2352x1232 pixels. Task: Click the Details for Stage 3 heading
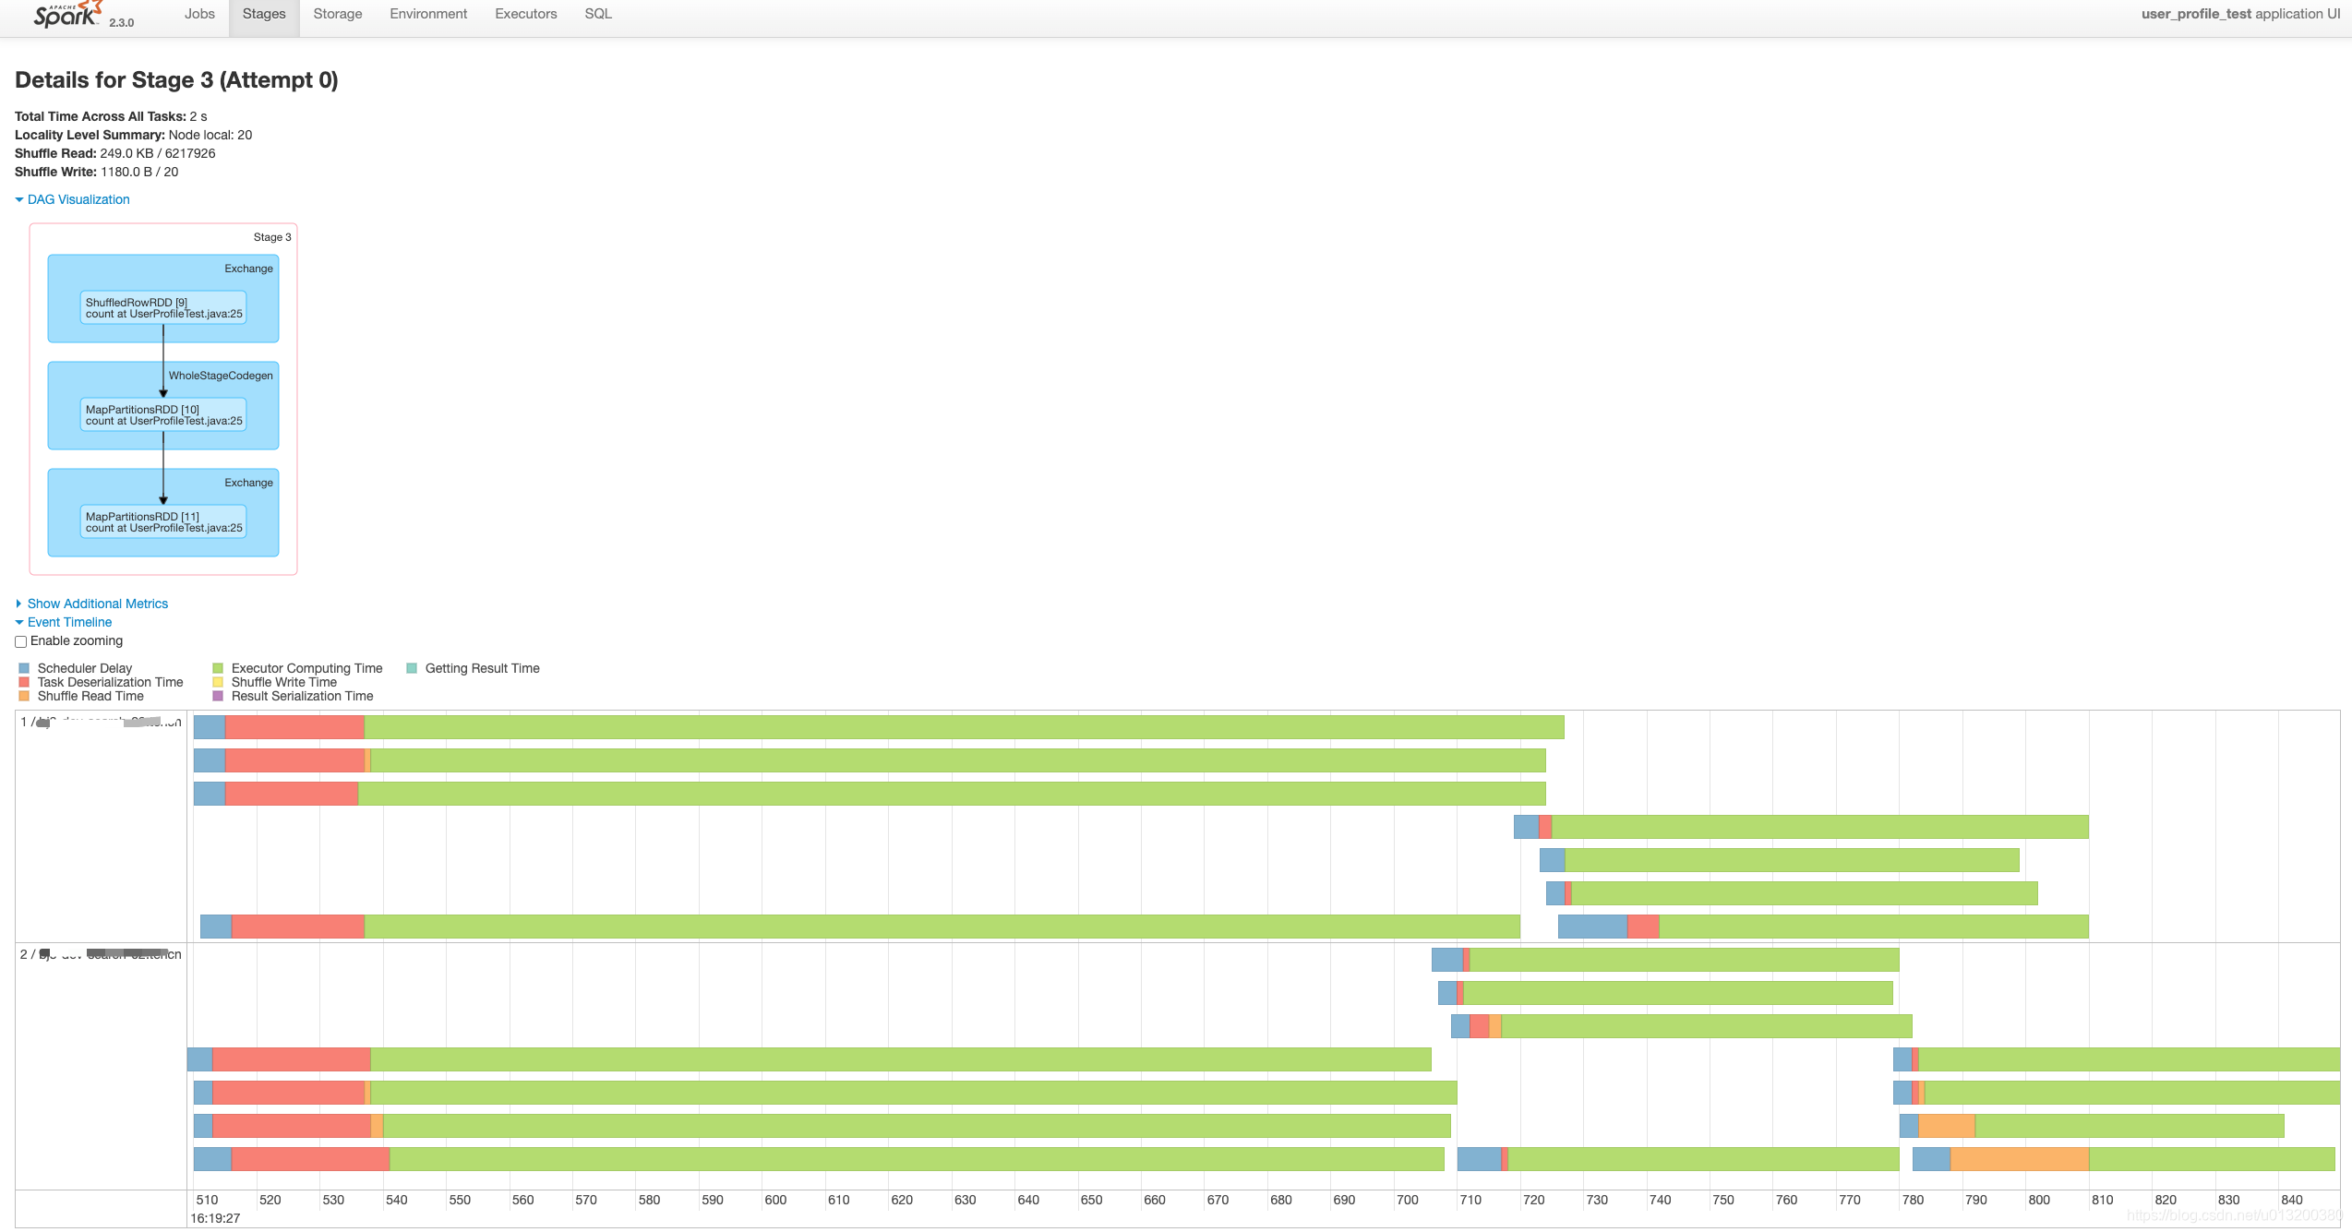click(176, 80)
